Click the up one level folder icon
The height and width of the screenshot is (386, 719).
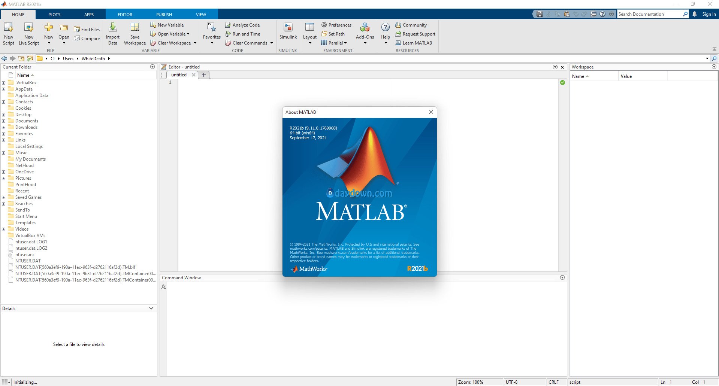tap(21, 58)
